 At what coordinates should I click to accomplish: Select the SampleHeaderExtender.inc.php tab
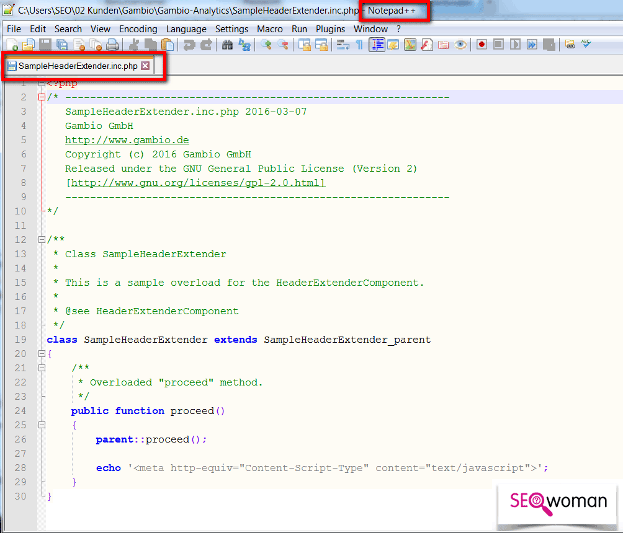[x=78, y=66]
